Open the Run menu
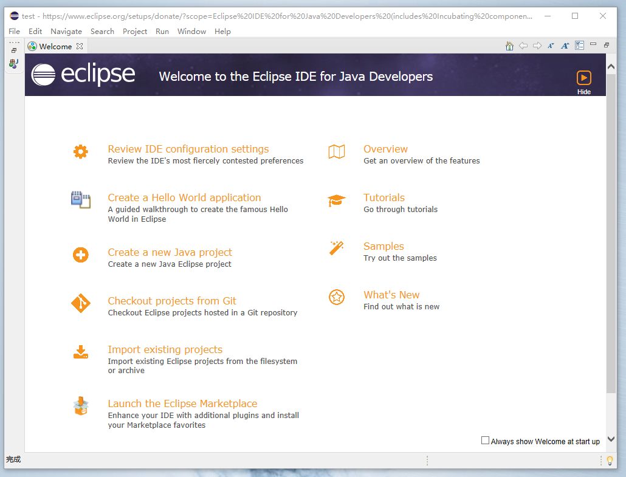 (162, 31)
